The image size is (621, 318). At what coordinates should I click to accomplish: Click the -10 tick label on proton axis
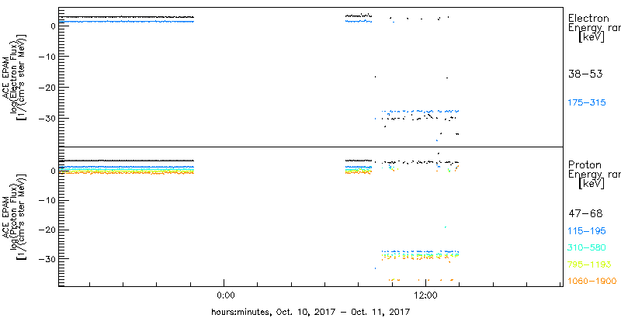click(47, 201)
